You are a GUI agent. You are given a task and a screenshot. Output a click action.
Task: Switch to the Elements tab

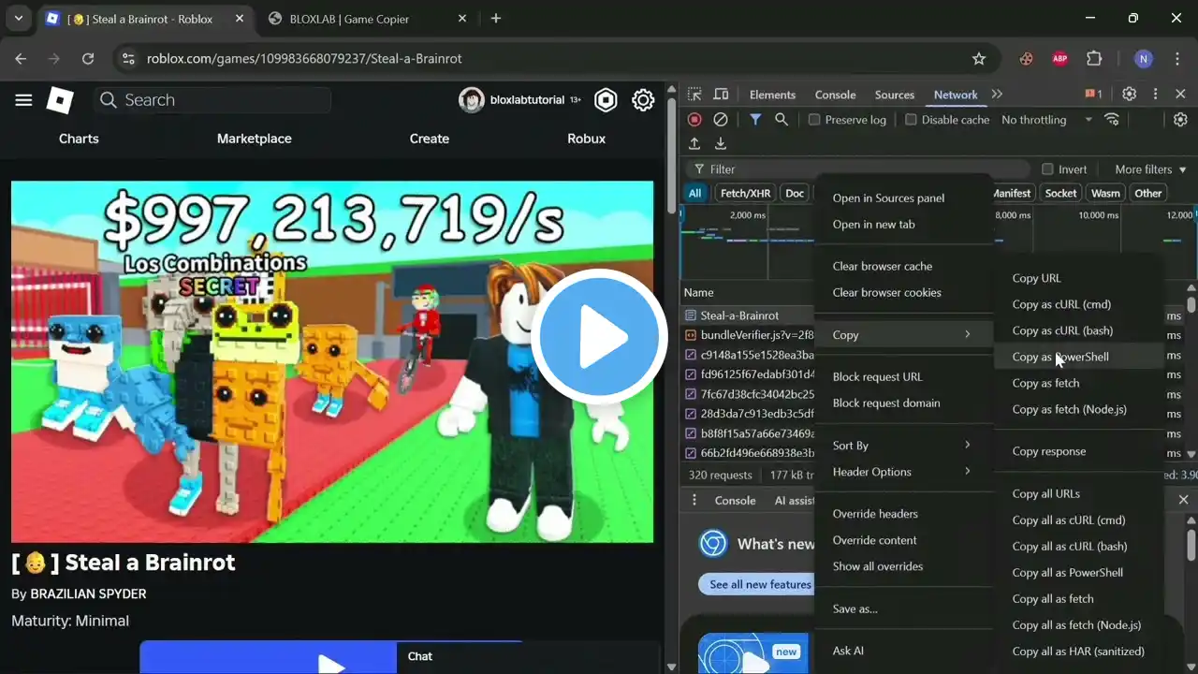tap(772, 95)
